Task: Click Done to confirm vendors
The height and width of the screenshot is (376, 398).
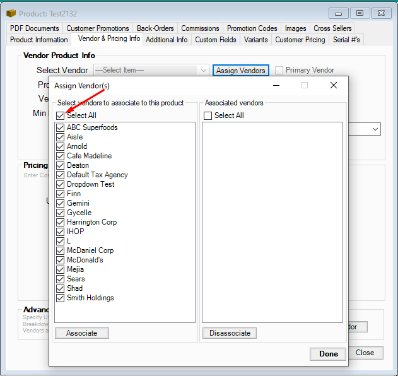Action: (x=328, y=354)
